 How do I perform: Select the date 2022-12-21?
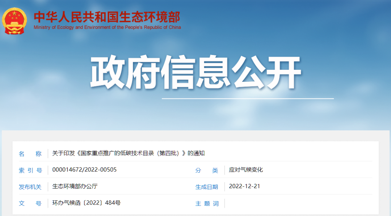pos(244,186)
